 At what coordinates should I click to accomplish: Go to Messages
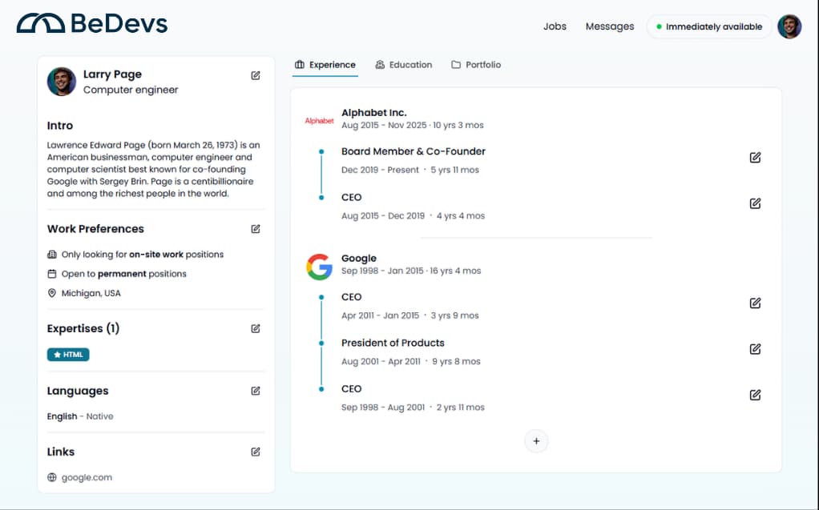point(609,26)
